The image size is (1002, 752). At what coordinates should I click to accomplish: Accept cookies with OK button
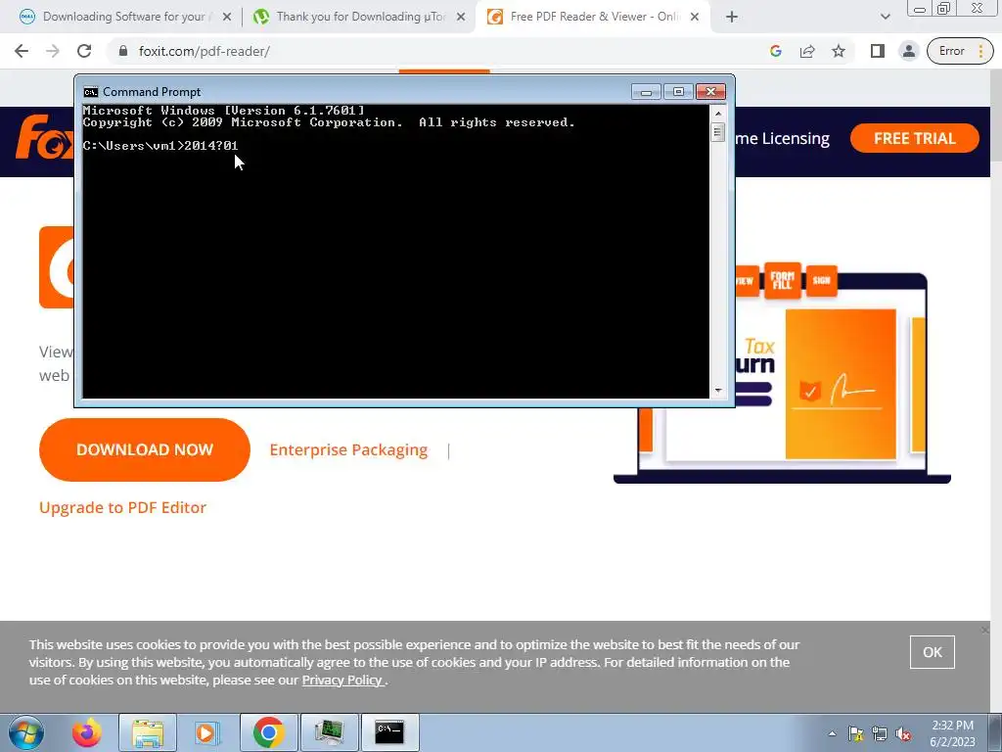(932, 652)
